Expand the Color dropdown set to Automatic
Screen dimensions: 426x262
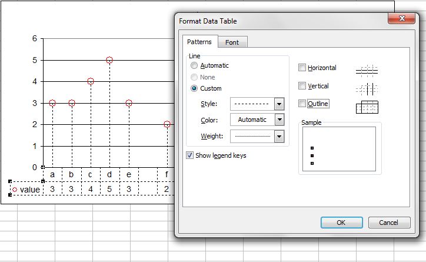point(279,120)
